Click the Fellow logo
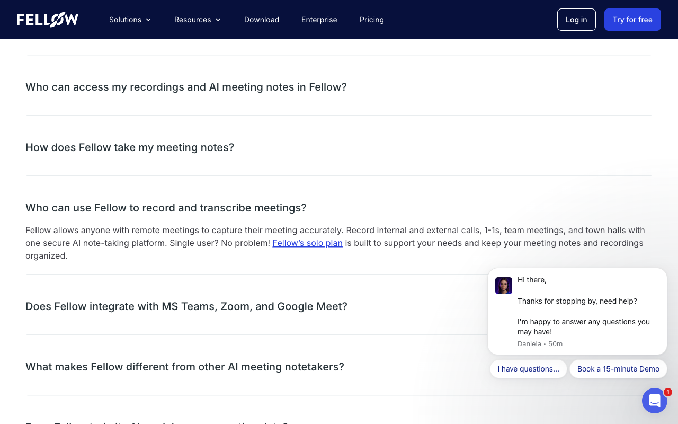This screenshot has width=678, height=424. click(x=47, y=19)
